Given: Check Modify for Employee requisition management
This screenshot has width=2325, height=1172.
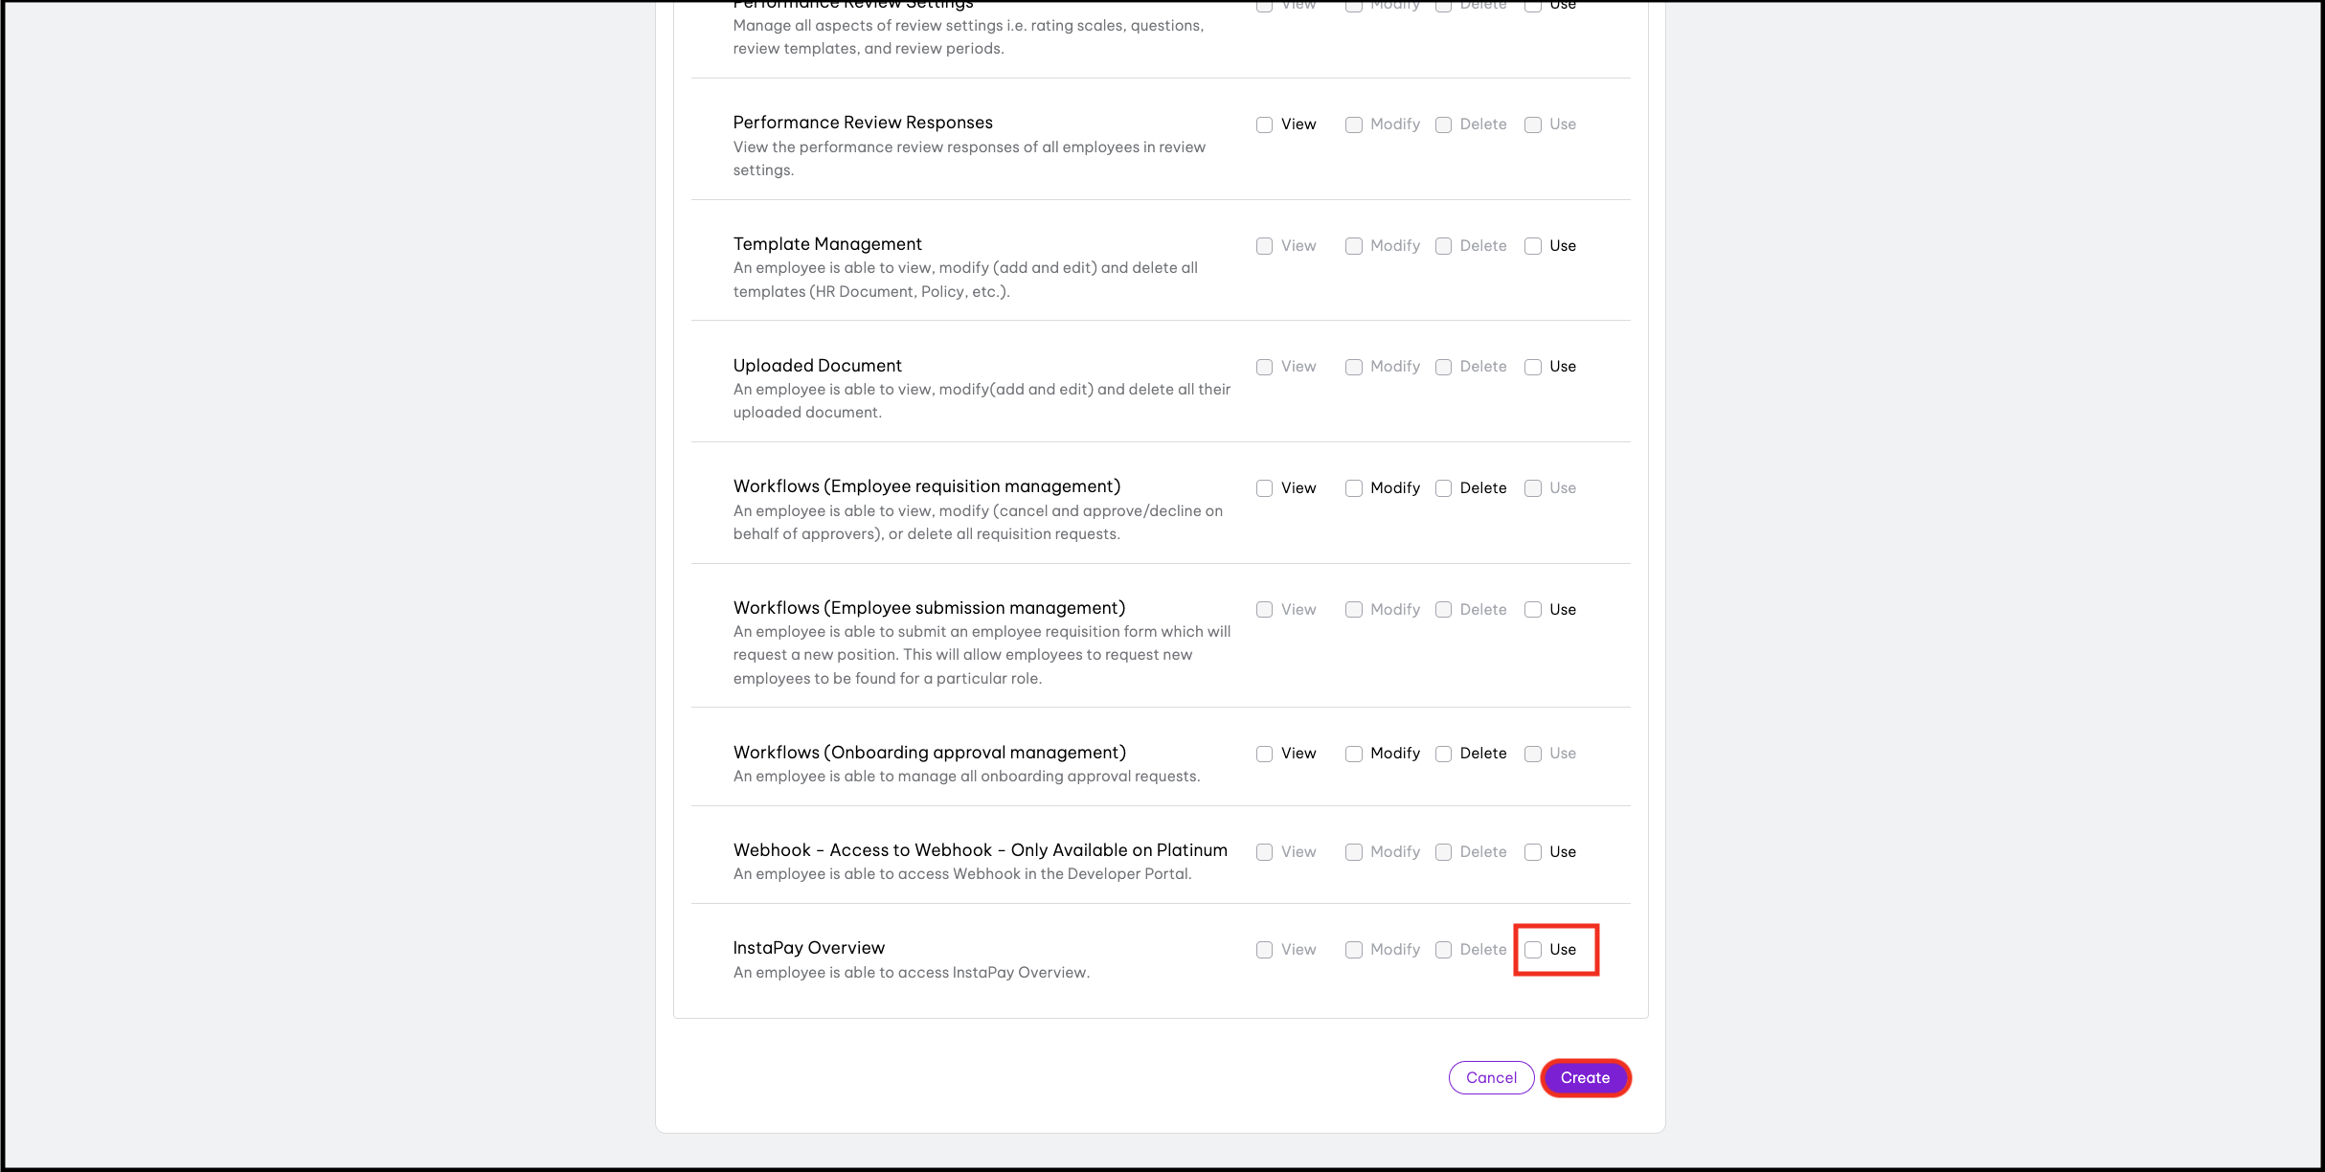Looking at the screenshot, I should point(1354,488).
